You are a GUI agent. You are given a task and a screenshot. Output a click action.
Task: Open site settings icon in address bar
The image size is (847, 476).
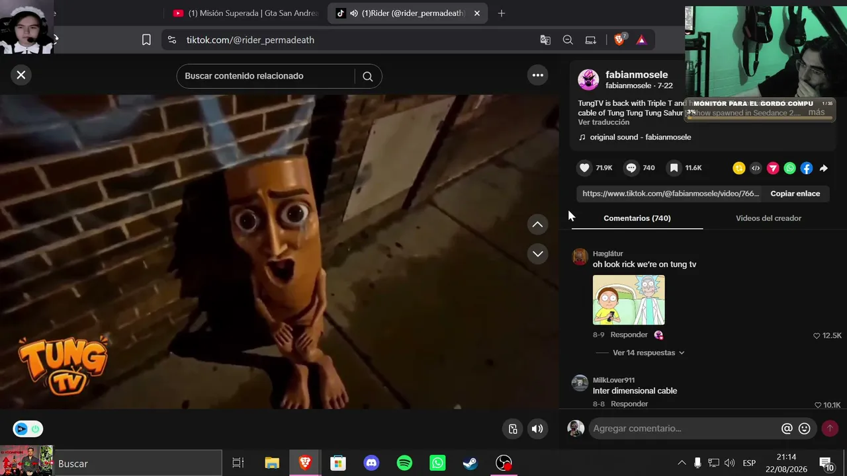(172, 40)
